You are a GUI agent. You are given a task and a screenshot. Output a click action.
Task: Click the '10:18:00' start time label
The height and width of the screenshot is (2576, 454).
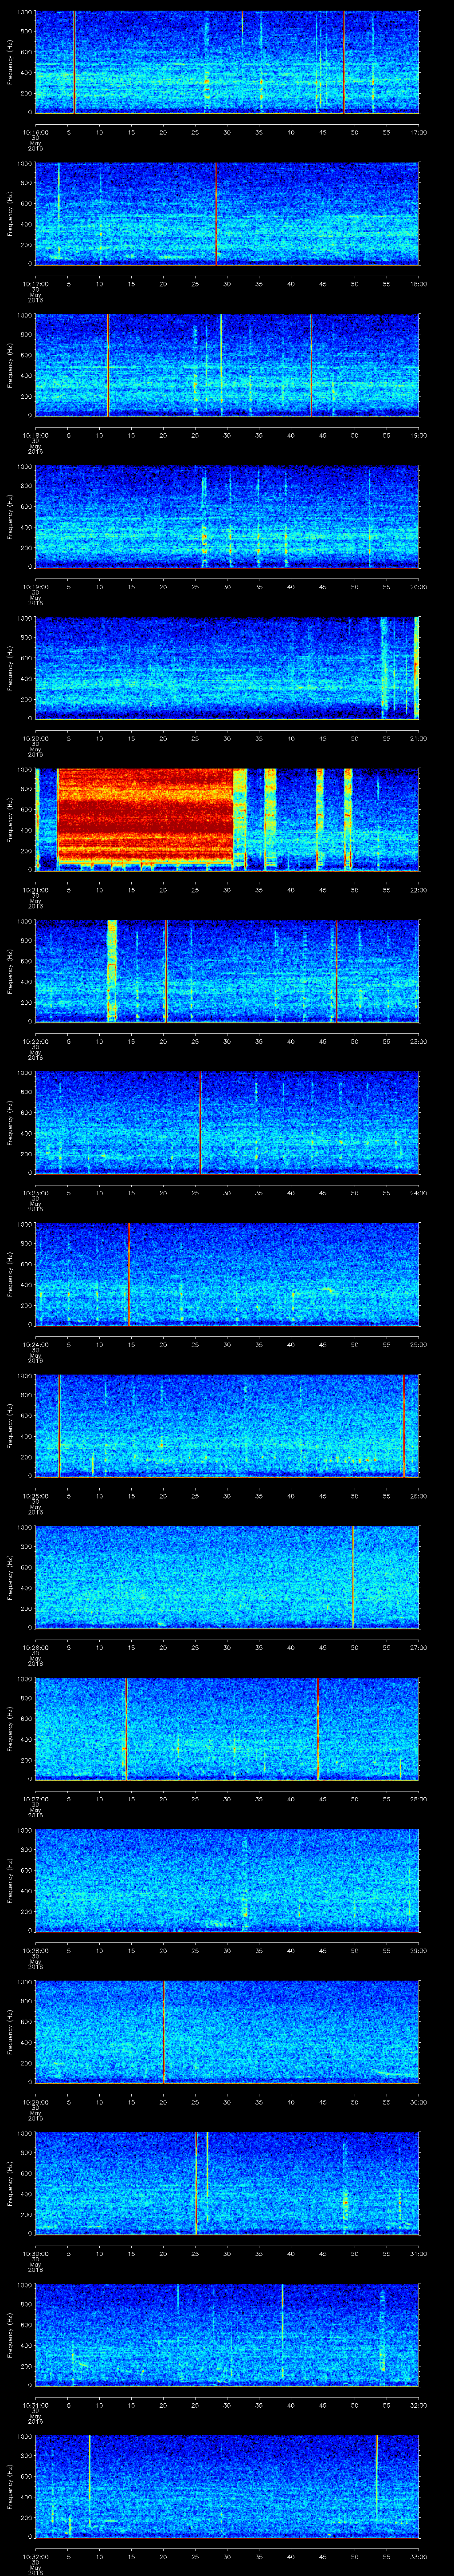click(x=36, y=435)
